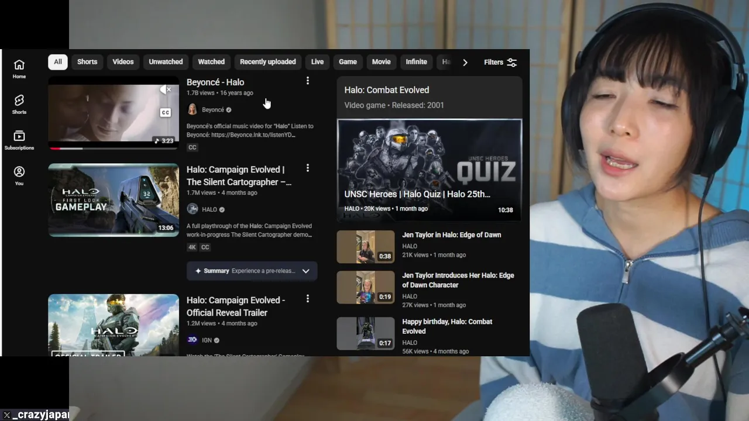The width and height of the screenshot is (749, 421).
Task: Select the Shorts filter chip
Action: tap(87, 62)
